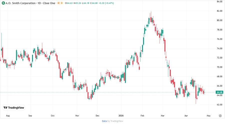Image resolution: width=225 pixels, height=124 pixels.
Task: Click the 70.00 price axis label
Action: point(219,67)
